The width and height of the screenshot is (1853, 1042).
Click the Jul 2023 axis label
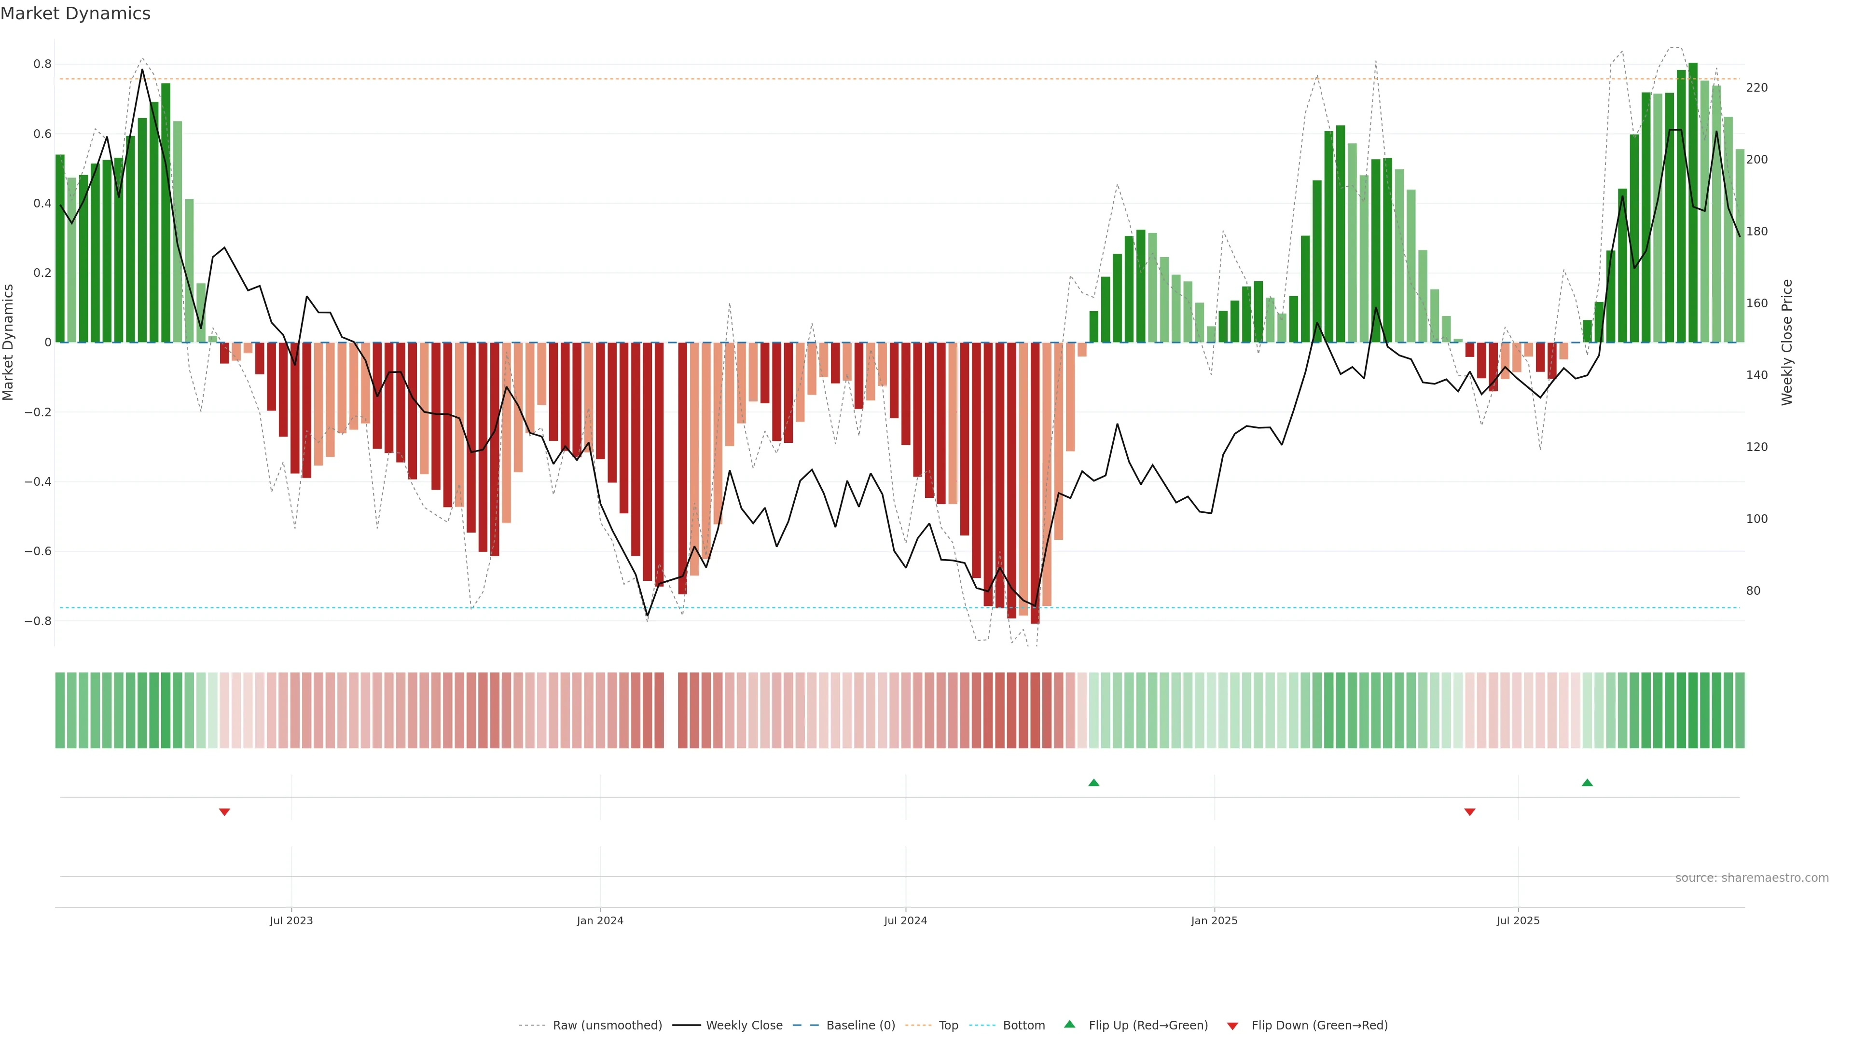click(x=291, y=920)
